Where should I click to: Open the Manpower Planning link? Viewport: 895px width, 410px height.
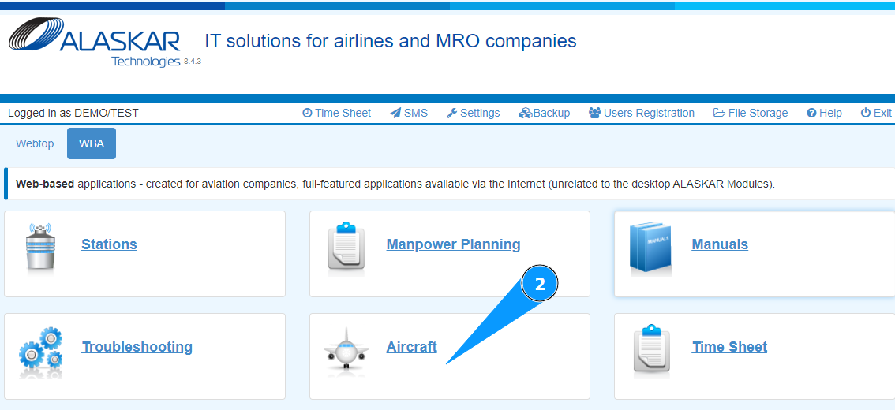(453, 244)
